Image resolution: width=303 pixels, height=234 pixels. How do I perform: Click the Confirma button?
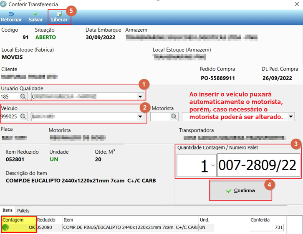(x=240, y=190)
